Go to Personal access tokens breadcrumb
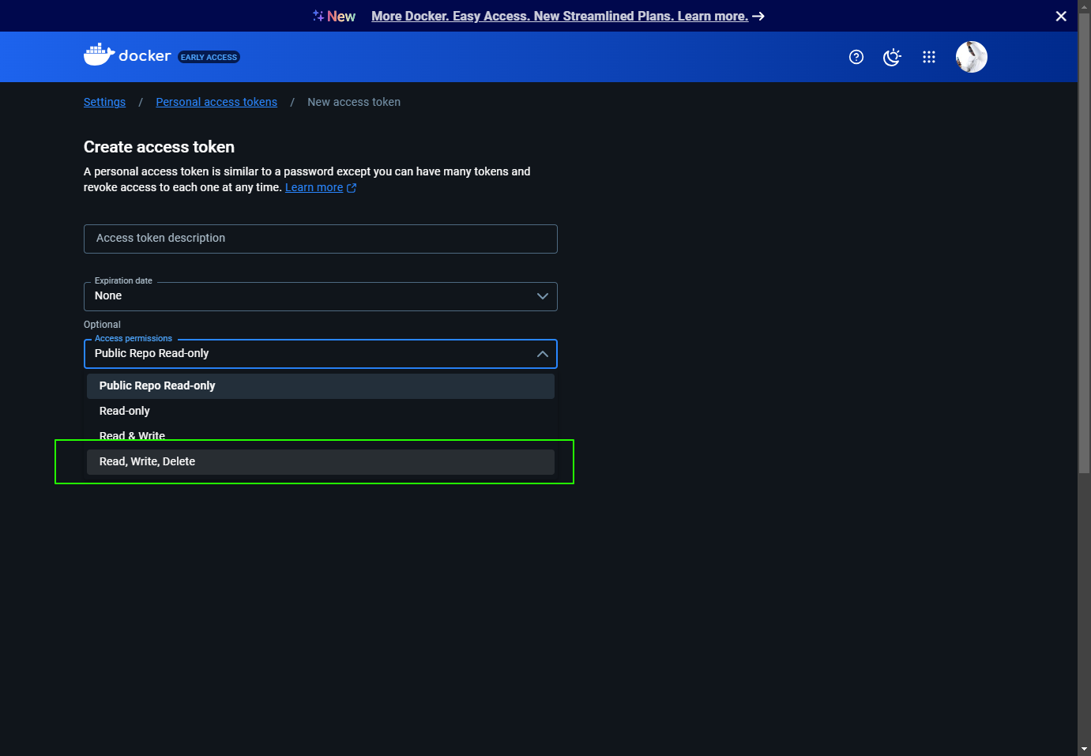This screenshot has height=756, width=1091. tap(216, 102)
